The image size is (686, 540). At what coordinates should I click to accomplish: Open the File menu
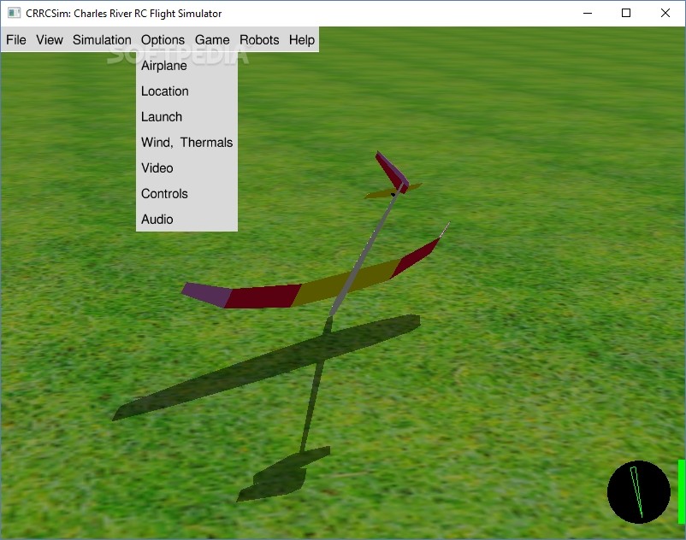(16, 40)
